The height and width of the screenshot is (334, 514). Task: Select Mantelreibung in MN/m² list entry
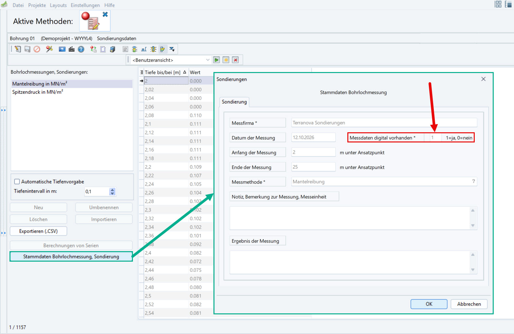[72, 84]
